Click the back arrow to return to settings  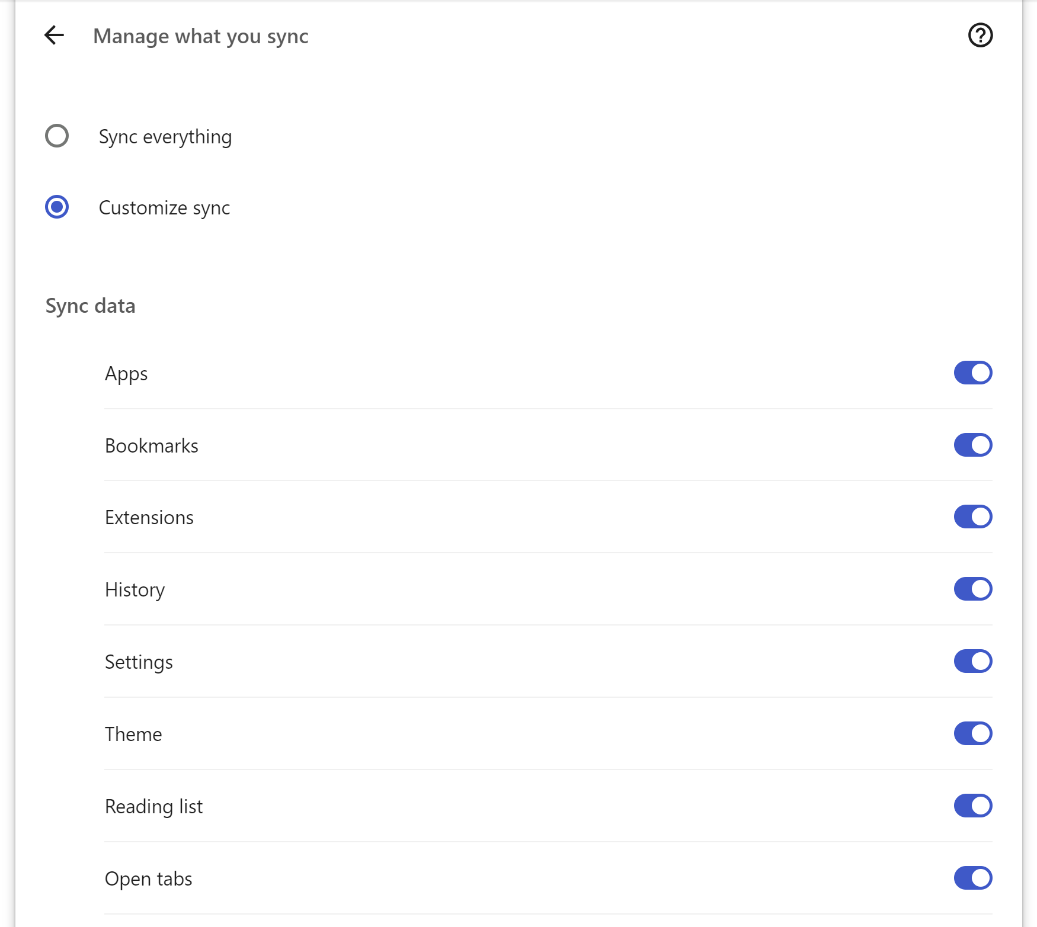pyautogui.click(x=55, y=36)
